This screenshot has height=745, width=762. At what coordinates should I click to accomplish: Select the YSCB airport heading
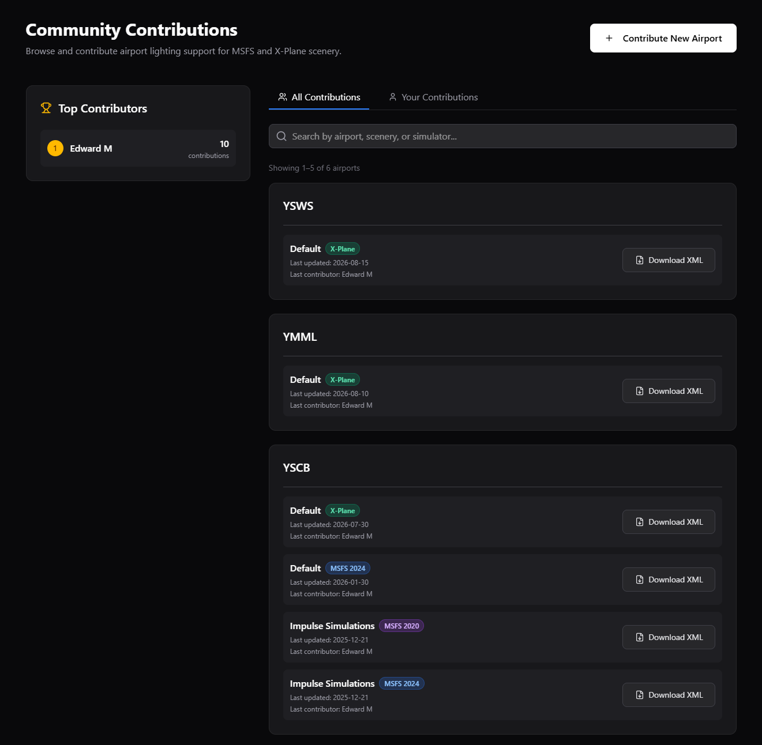click(296, 468)
